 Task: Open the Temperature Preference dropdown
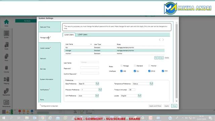pyautogui.click(x=152, y=84)
